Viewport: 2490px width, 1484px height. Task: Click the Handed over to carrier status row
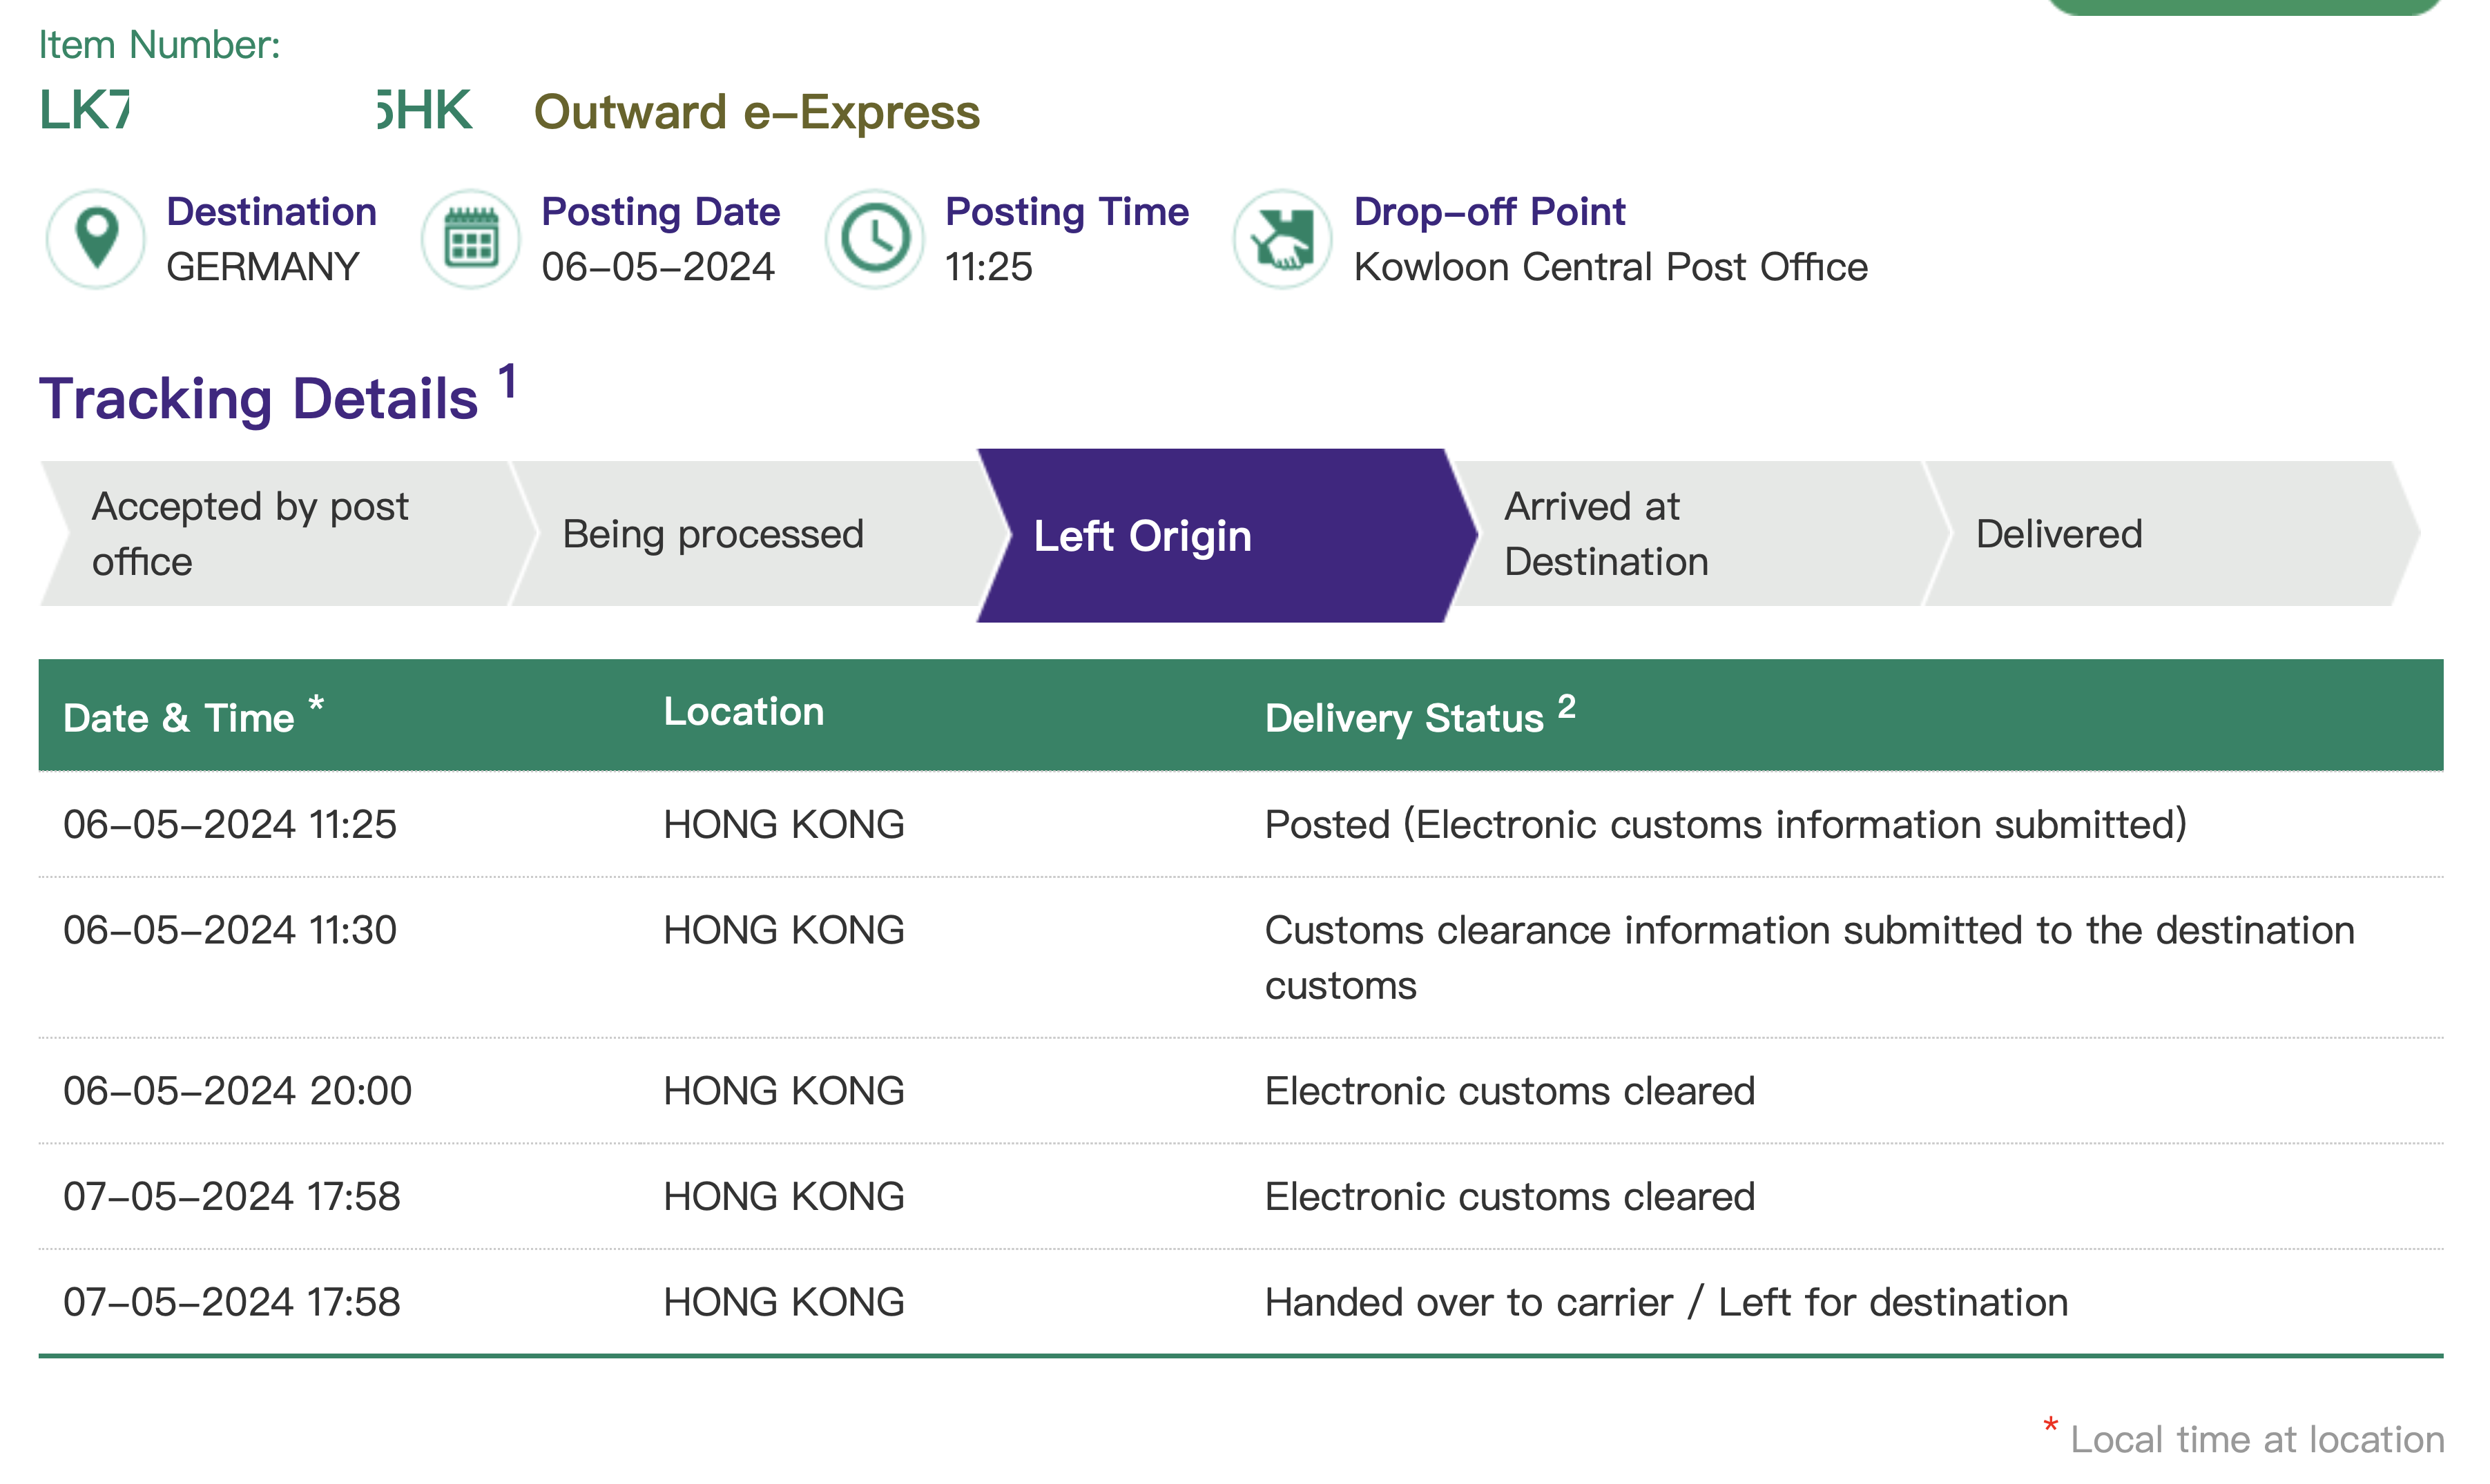pos(1240,1302)
